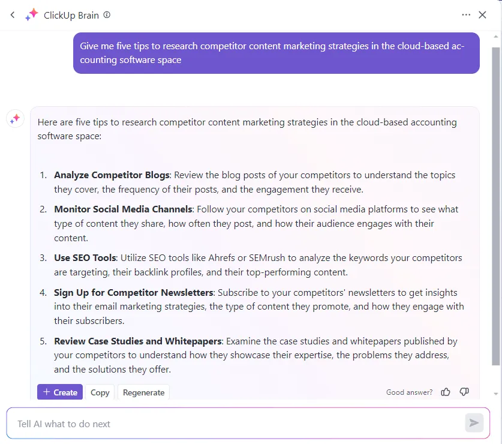Give the answer a thumbs down
This screenshot has width=502, height=444.
(x=464, y=392)
